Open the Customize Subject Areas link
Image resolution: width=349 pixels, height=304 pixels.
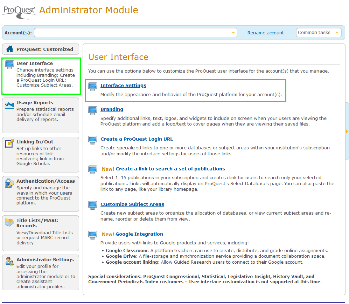[132, 204]
